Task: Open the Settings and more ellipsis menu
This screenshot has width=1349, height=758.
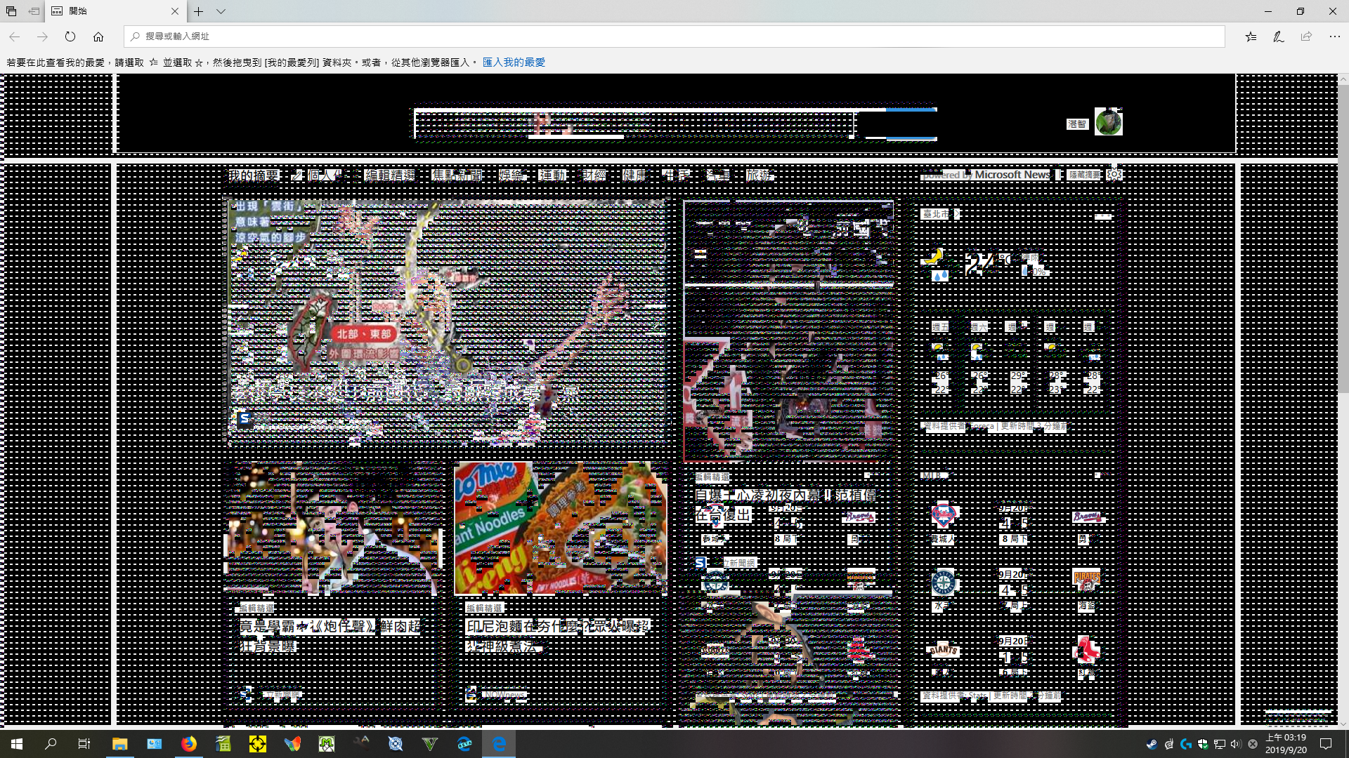Action: tap(1334, 36)
